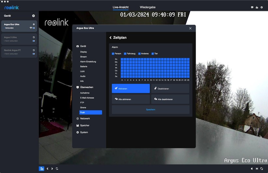Uncheck the Fahrzeug alarm checkbox
268x173 pixels.
click(x=125, y=54)
